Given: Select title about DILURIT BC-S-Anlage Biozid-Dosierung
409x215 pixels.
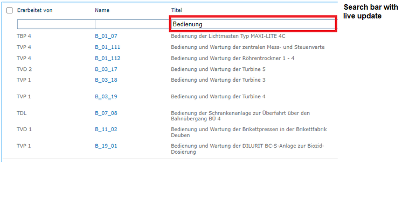Looking at the screenshot, I should tap(247, 149).
